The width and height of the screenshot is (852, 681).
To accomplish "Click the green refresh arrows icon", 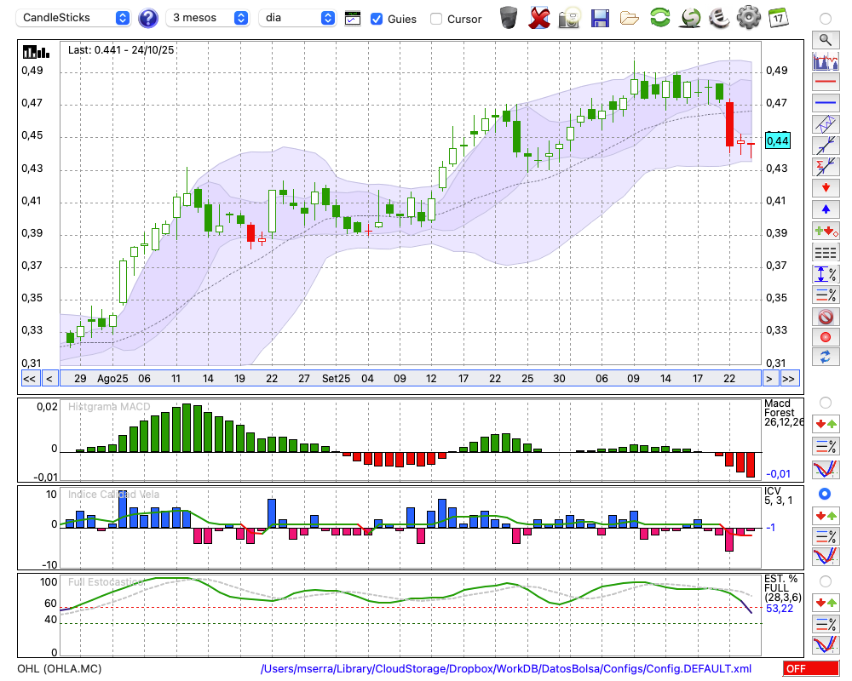I will coord(659,17).
